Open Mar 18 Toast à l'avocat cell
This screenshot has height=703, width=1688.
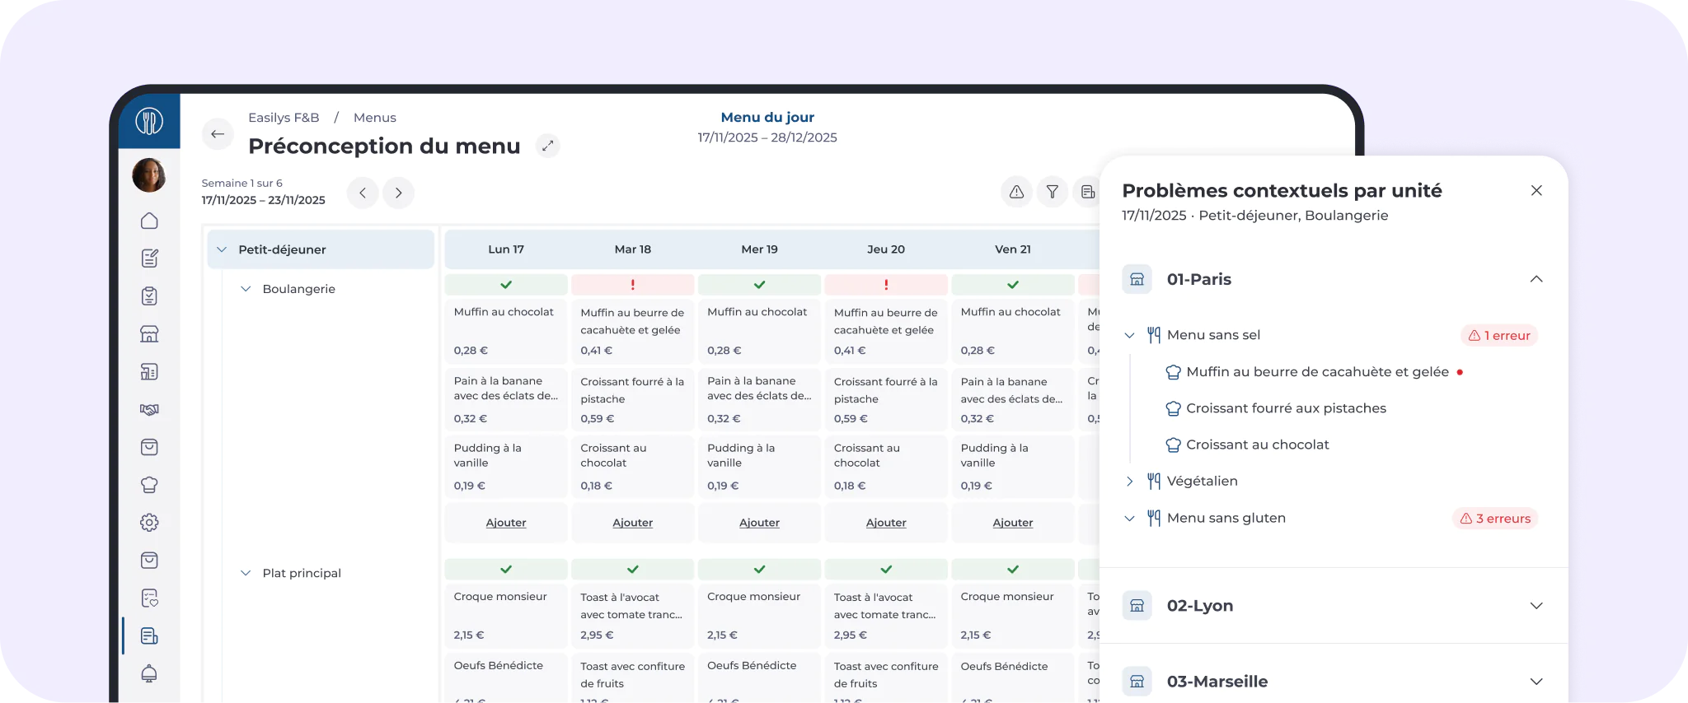pyautogui.click(x=633, y=616)
